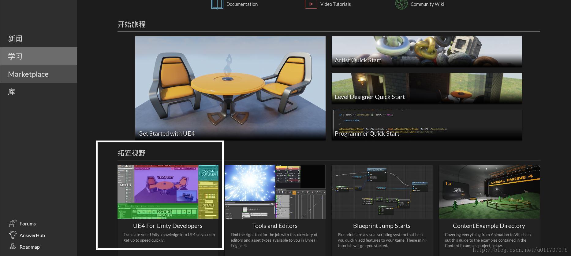
Task: Open the Level Designer Quick Start banner
Action: click(x=427, y=88)
